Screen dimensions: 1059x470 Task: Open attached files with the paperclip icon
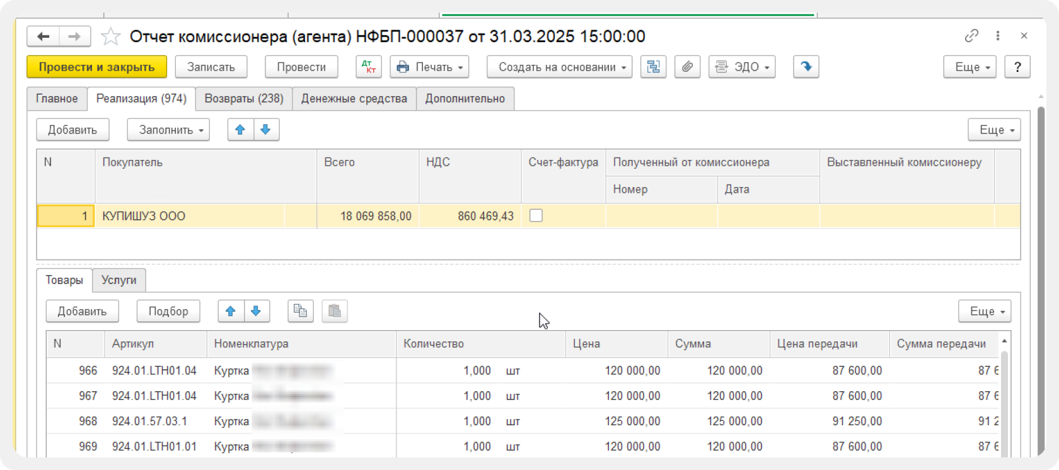click(688, 67)
